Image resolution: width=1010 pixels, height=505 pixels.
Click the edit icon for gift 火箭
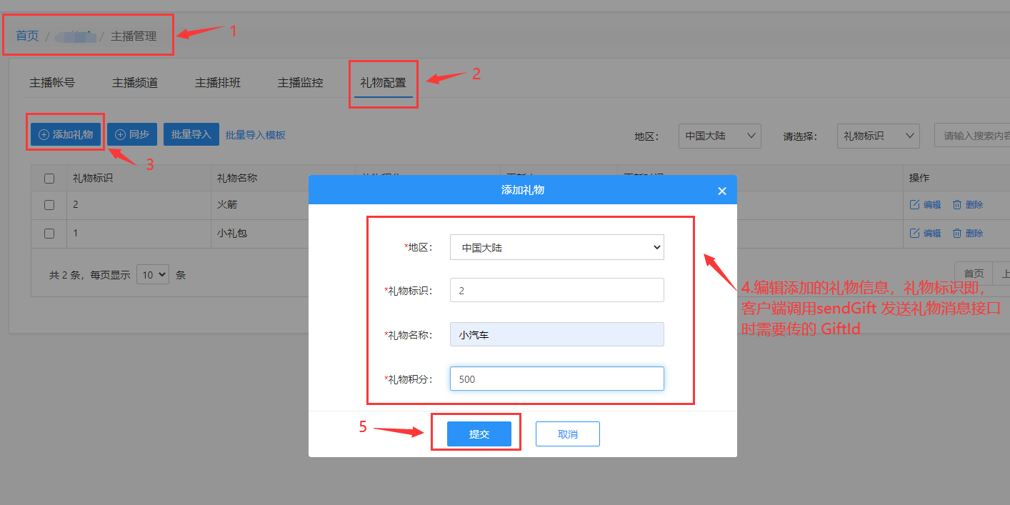pyautogui.click(x=914, y=205)
